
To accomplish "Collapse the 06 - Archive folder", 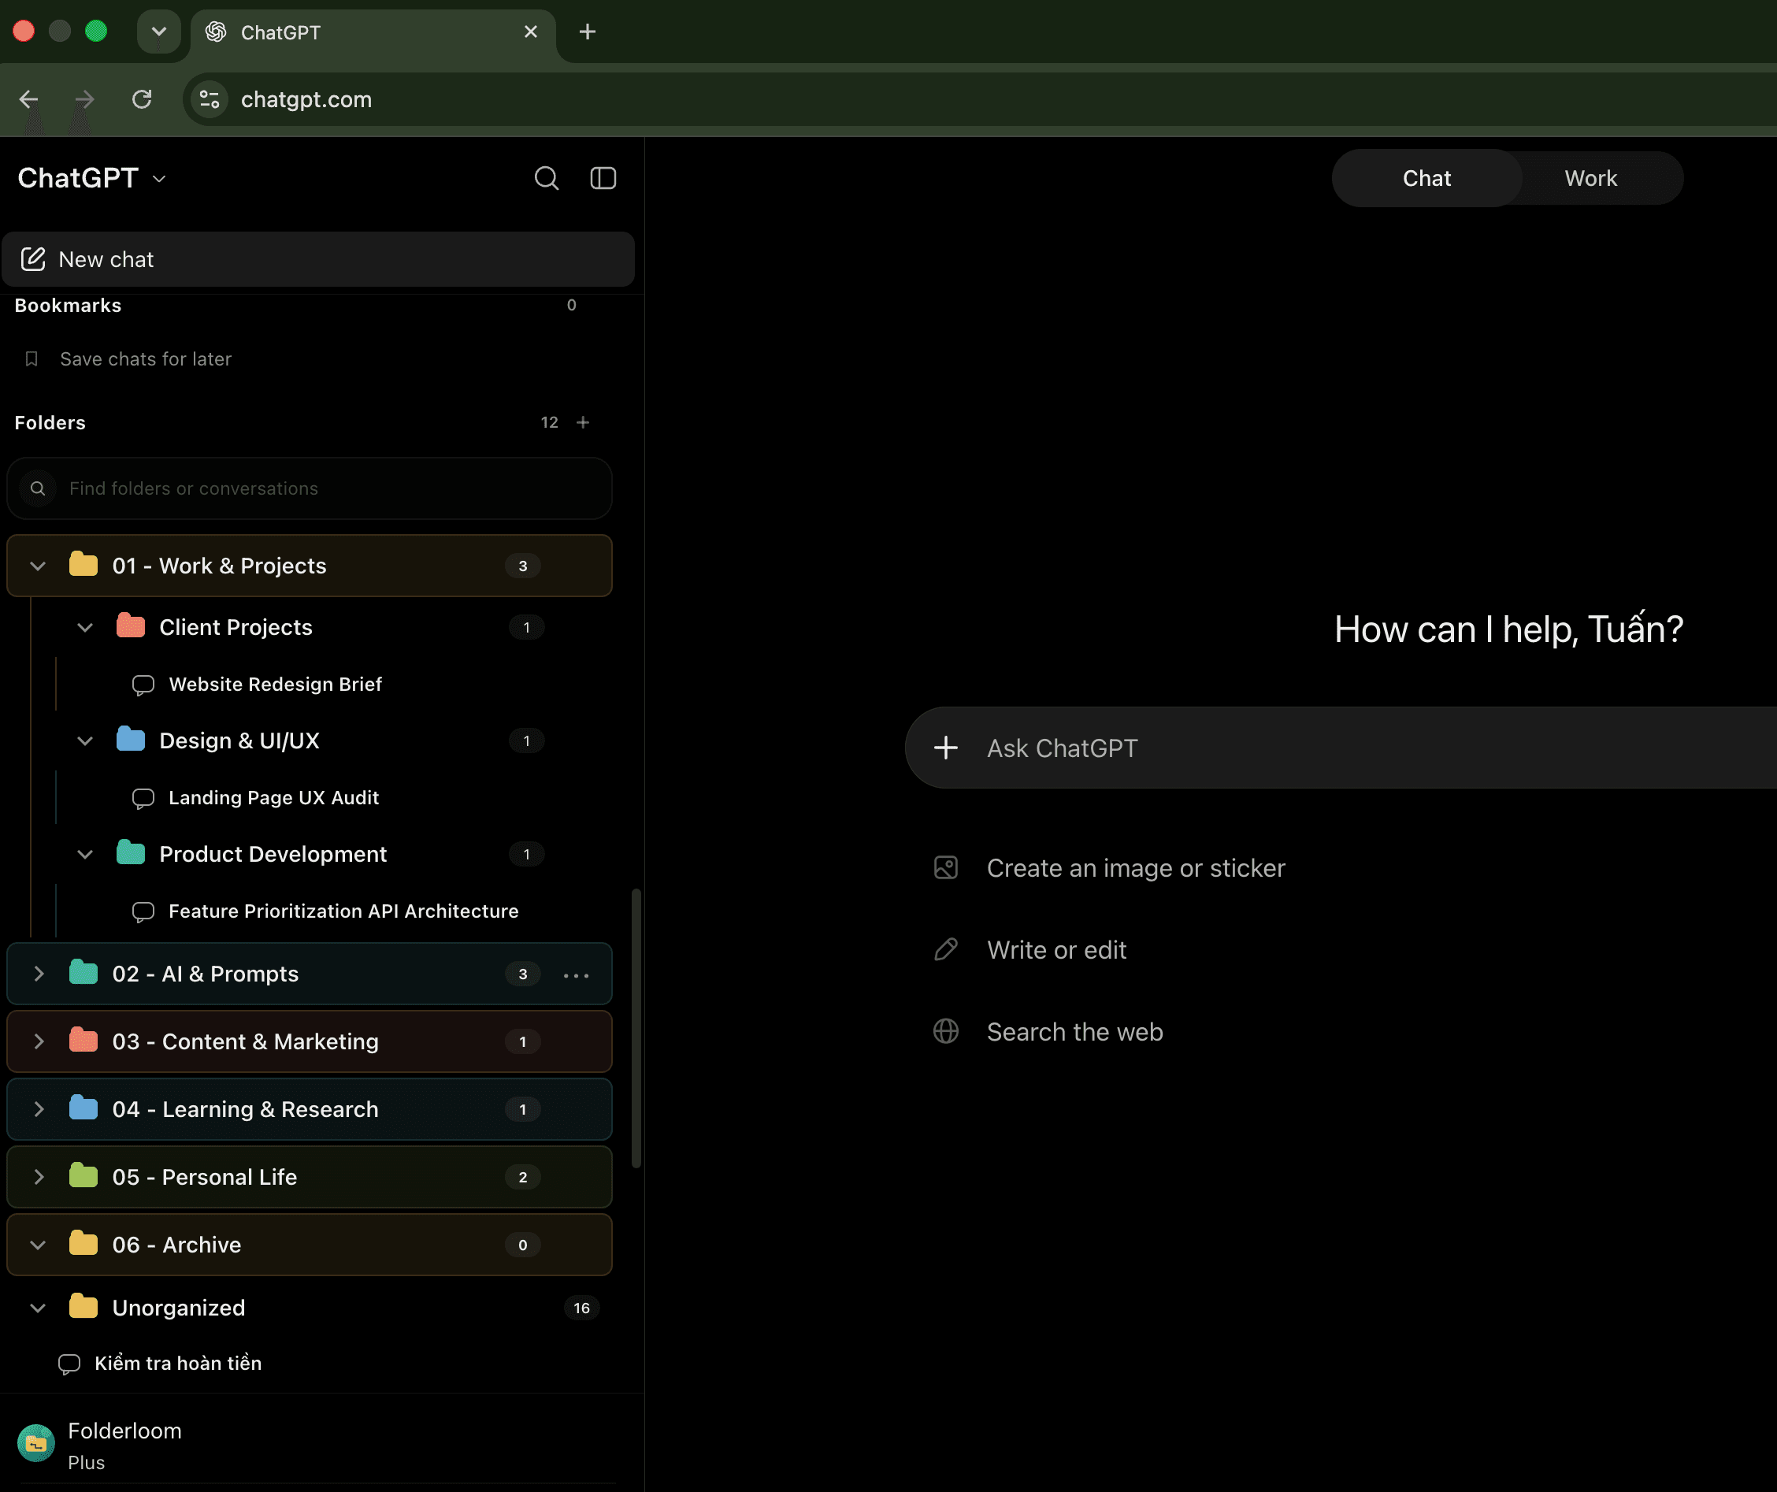I will coord(38,1245).
